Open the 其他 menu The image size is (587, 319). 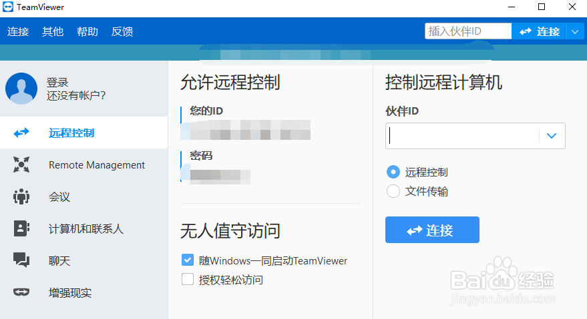53,31
